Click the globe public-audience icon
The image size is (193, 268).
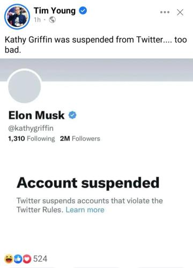(52, 20)
